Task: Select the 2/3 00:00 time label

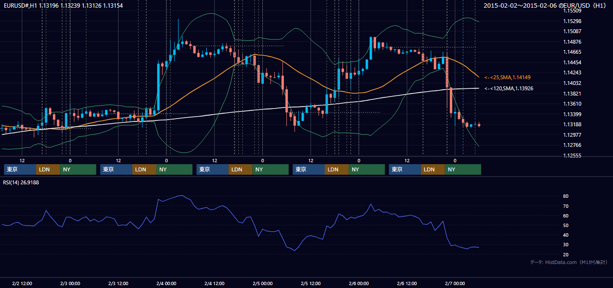Action: [70, 283]
